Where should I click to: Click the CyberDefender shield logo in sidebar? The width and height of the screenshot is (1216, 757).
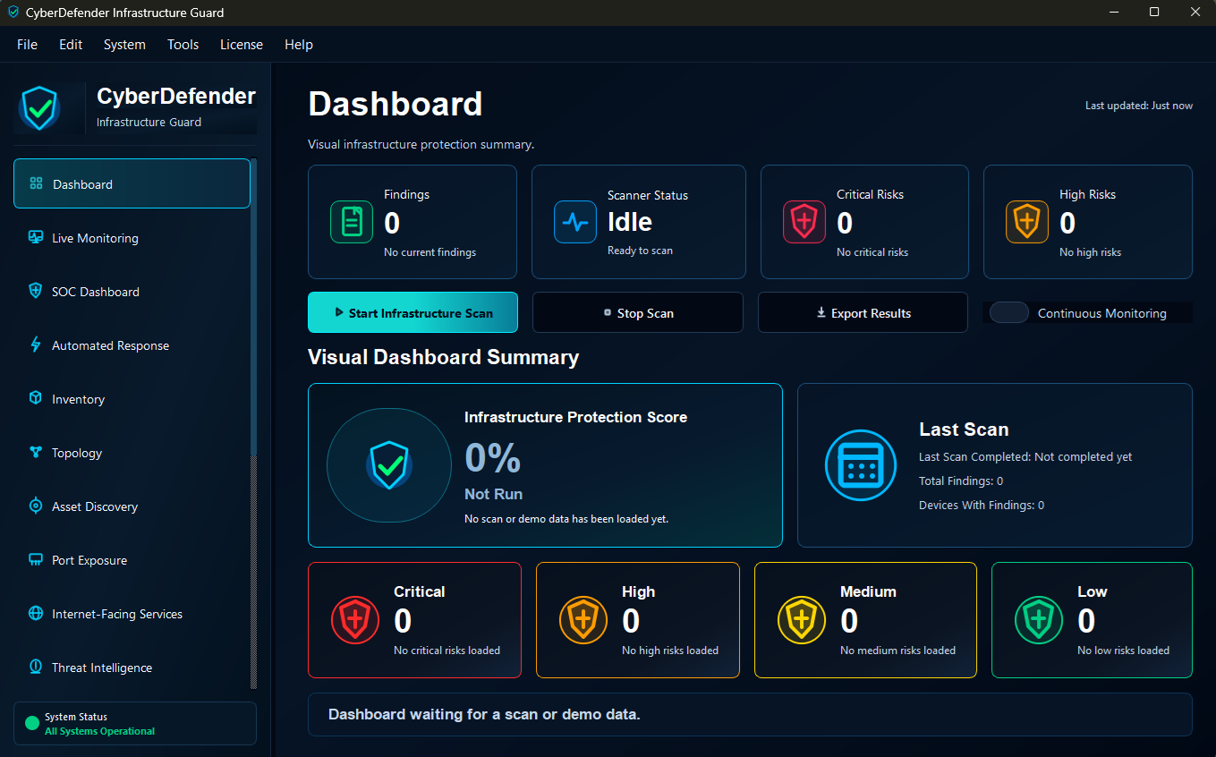click(39, 108)
